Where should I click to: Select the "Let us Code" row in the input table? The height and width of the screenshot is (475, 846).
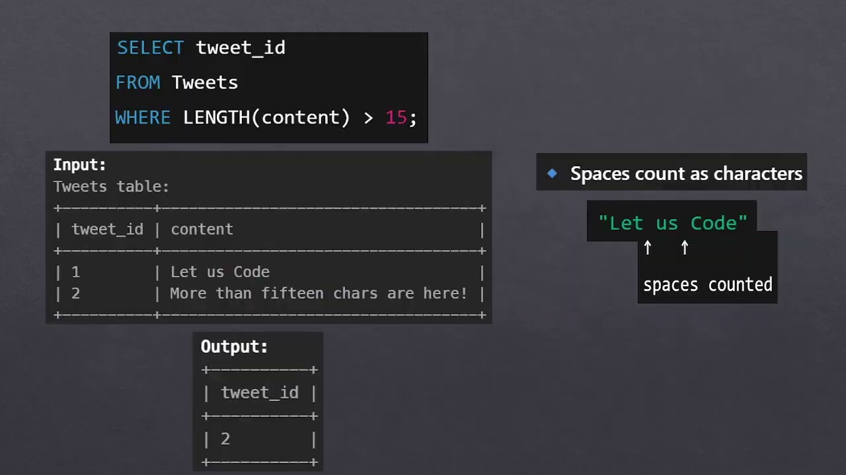tap(220, 272)
